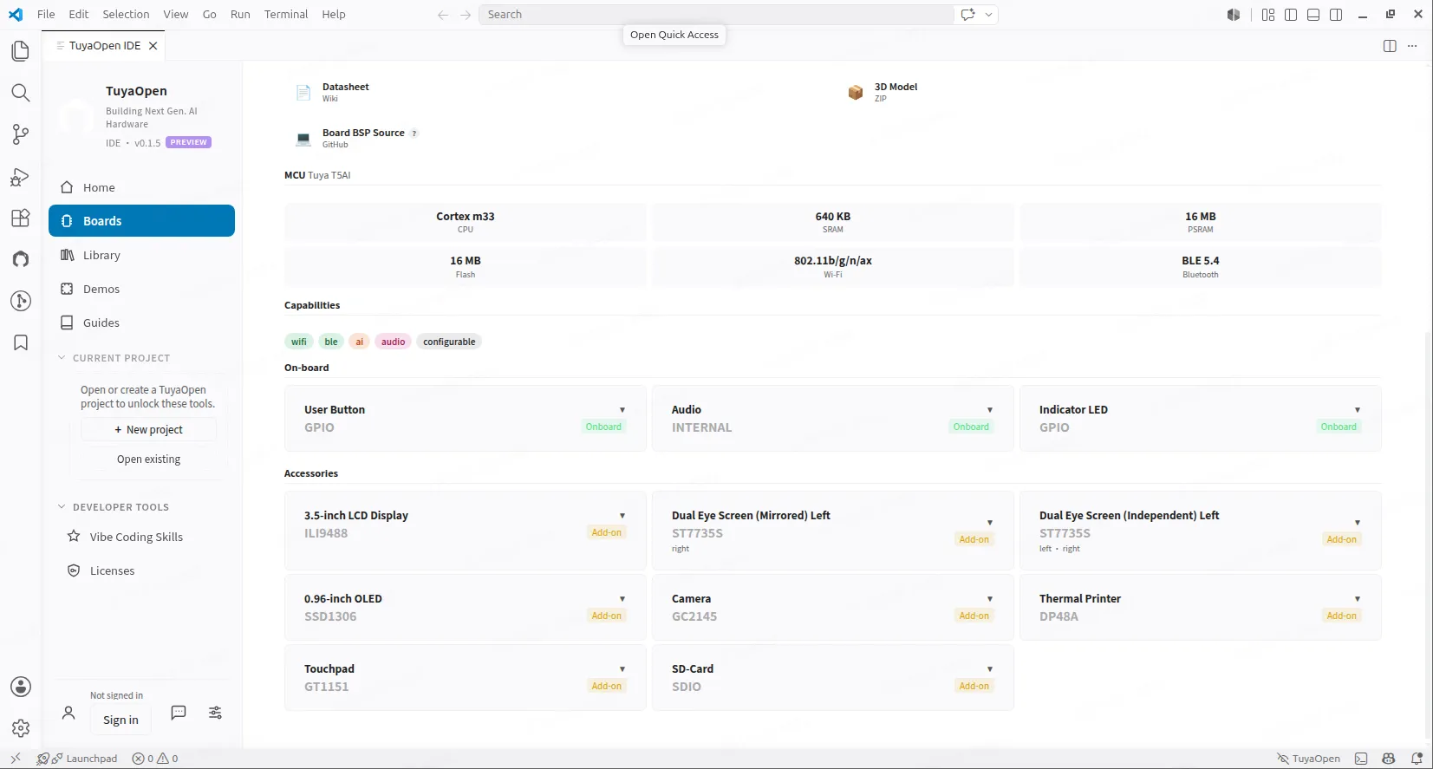Viewport: 1433px width, 769px height.
Task: Expand the Dual Eye Screen (Independent) Left card
Action: [x=1358, y=523]
